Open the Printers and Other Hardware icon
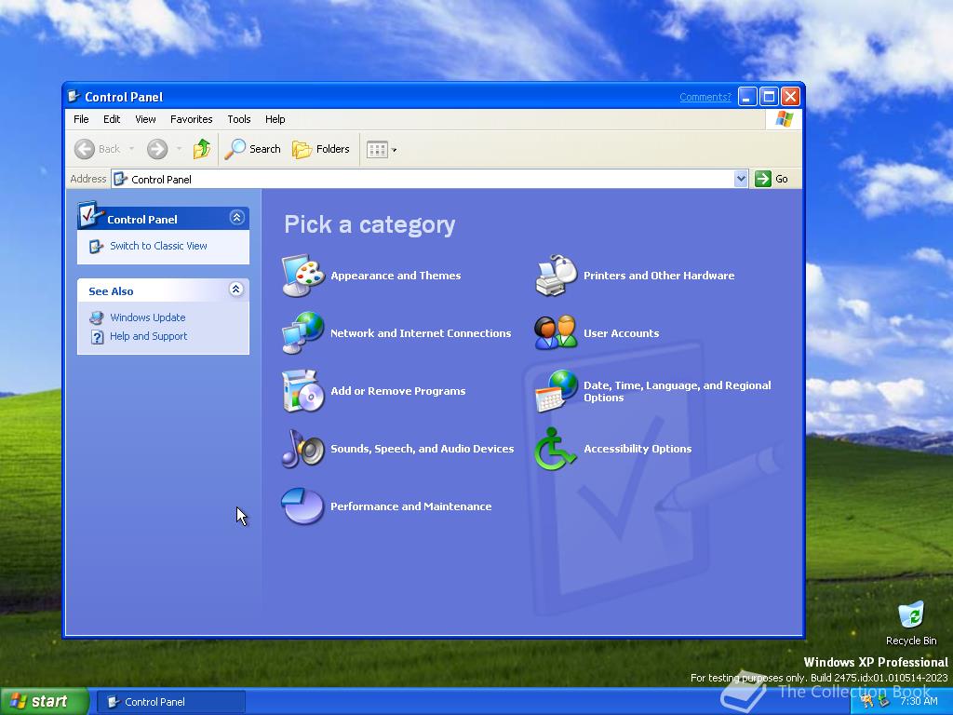The image size is (953, 715). (x=556, y=276)
